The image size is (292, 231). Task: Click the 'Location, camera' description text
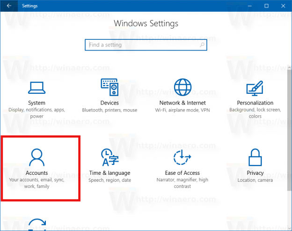pyautogui.click(x=255, y=180)
